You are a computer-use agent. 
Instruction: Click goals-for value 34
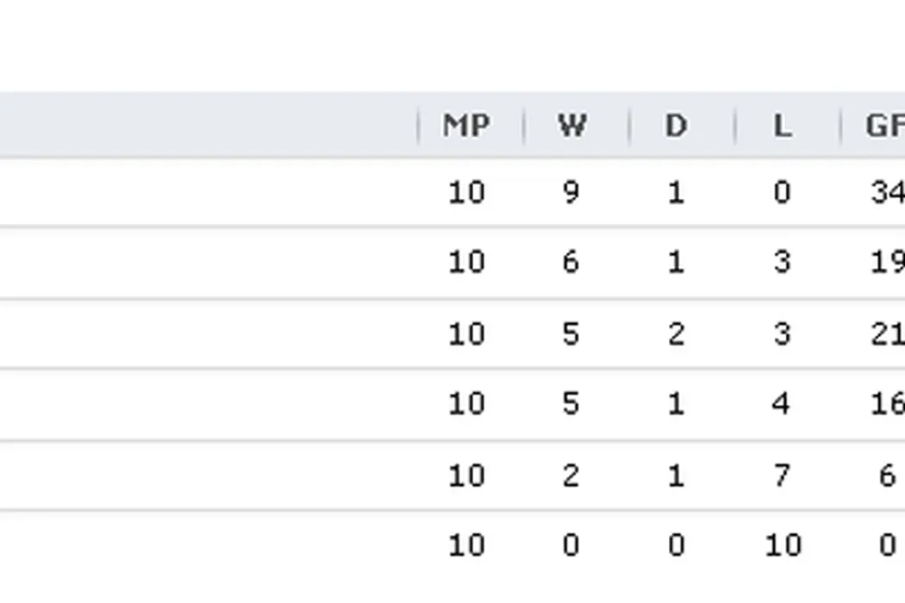(x=887, y=192)
